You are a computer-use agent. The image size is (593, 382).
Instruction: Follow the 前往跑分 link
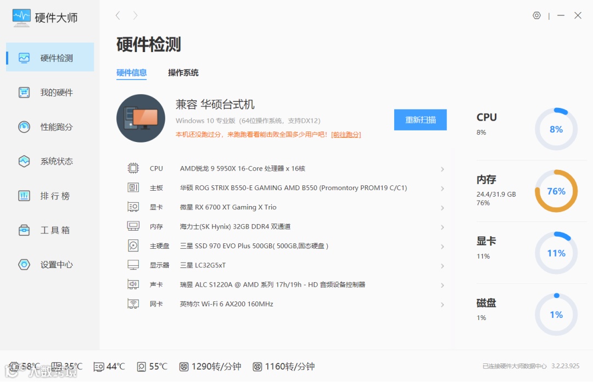click(346, 134)
